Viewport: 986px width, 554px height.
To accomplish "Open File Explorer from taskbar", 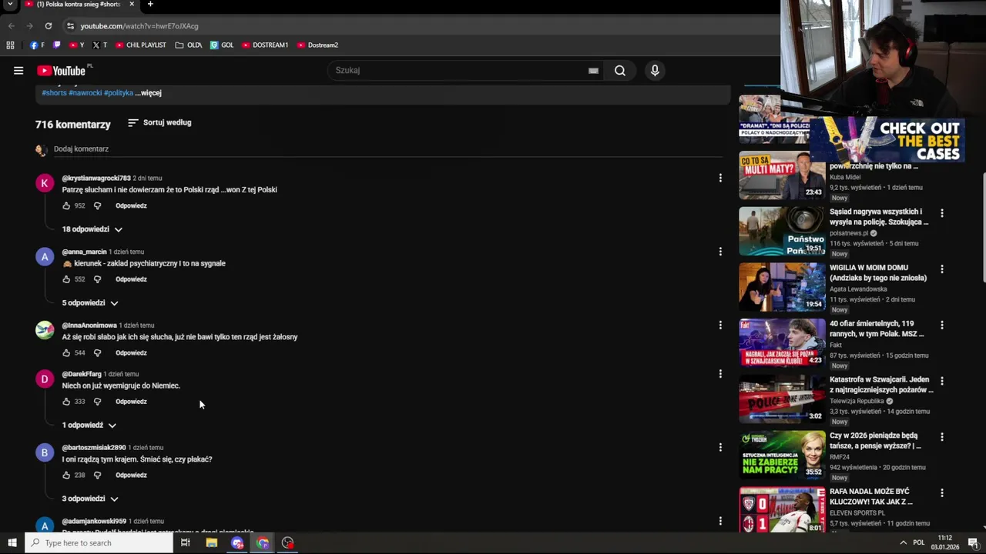I will [x=211, y=543].
